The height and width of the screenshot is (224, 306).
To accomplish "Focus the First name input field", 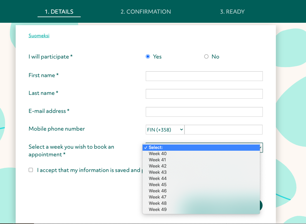I will [204, 76].
